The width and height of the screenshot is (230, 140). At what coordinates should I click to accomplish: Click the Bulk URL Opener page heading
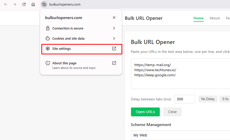[x=153, y=42]
